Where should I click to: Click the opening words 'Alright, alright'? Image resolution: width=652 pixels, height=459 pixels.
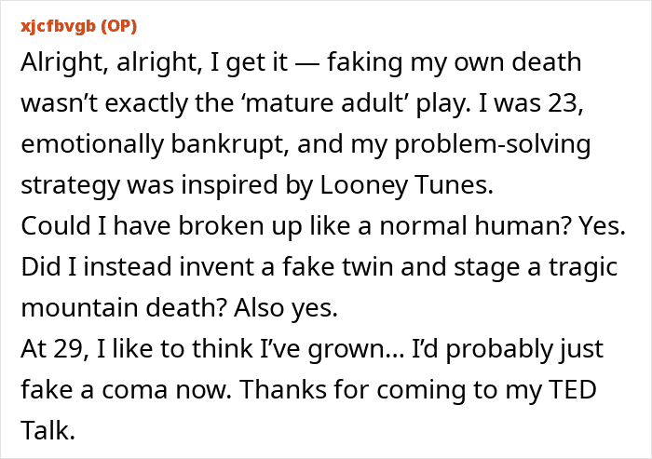pos(112,62)
